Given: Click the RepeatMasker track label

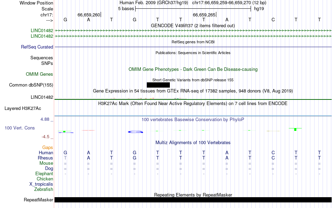Looking at the screenshot, I should 38,200.
